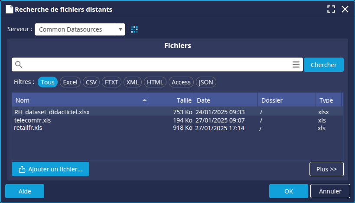Click the magnifier icon in search field
The height and width of the screenshot is (203, 355).
click(19, 64)
